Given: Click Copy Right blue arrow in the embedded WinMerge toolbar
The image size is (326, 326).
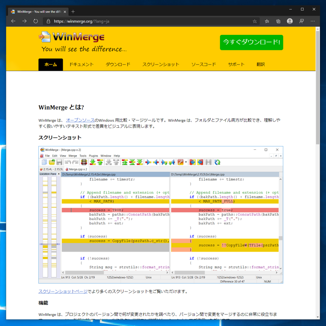Looking at the screenshot, I should coord(148,162).
